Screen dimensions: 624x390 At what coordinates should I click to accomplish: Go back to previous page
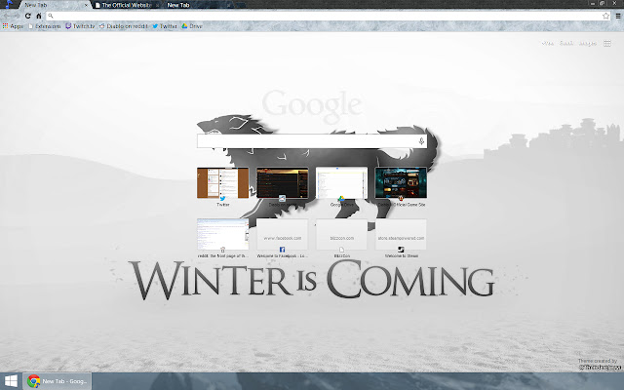7,16
